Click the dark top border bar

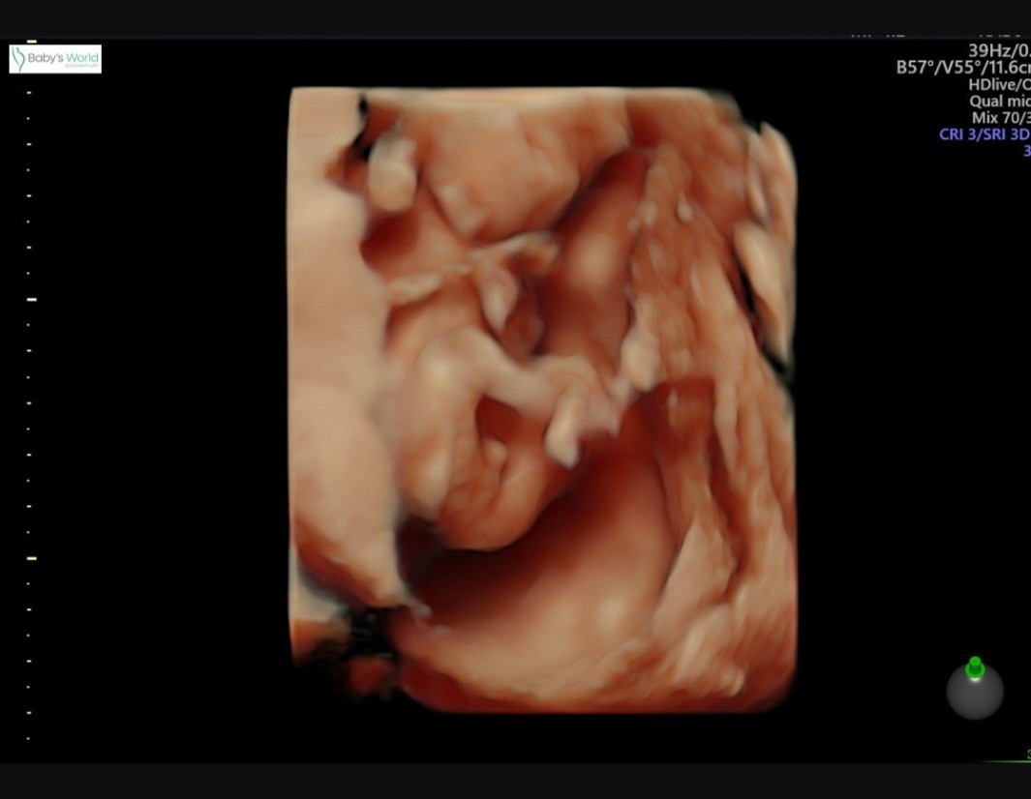(x=515, y=17)
